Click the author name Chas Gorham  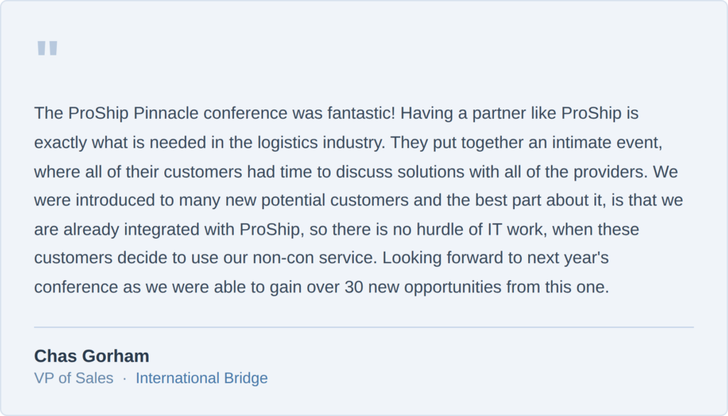[92, 356]
